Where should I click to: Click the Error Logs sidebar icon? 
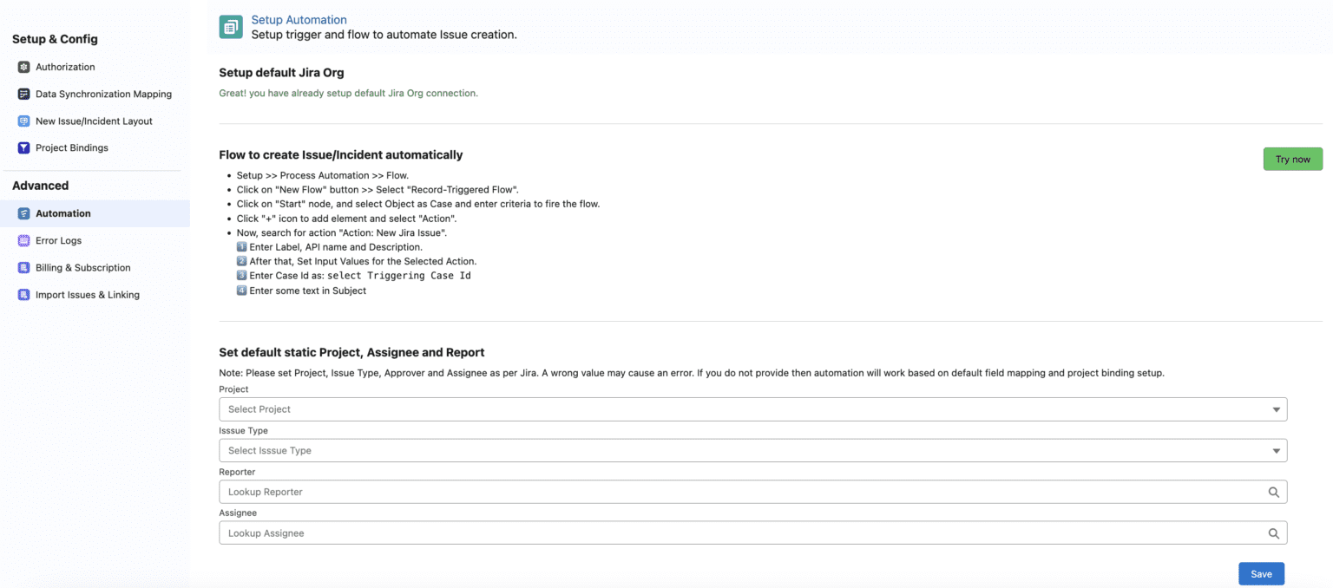tap(24, 240)
